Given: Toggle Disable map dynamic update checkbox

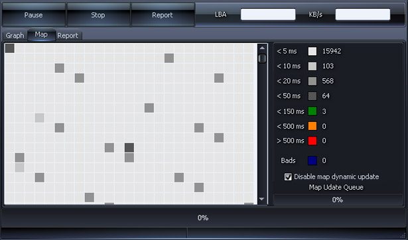Looking at the screenshot, I should coord(288,177).
